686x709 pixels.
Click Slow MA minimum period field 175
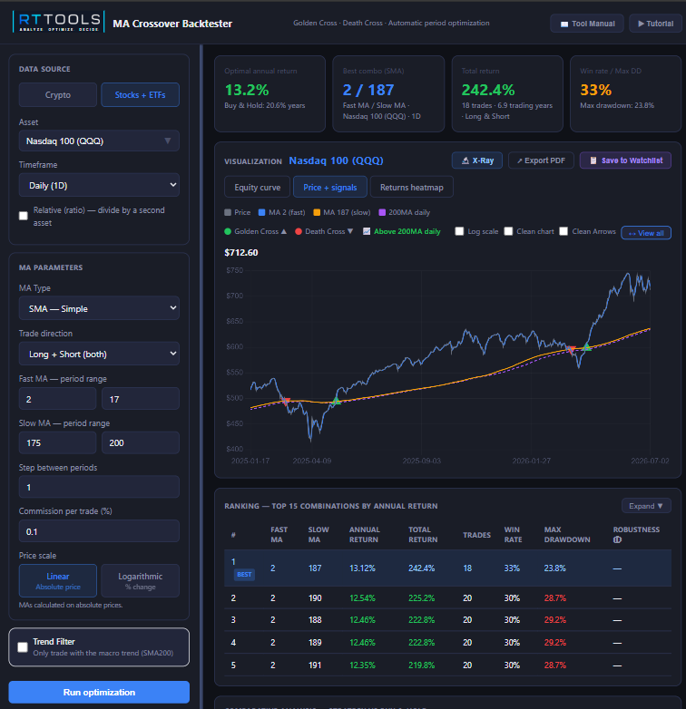57,442
